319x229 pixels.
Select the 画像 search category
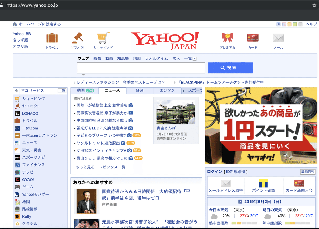point(97,58)
